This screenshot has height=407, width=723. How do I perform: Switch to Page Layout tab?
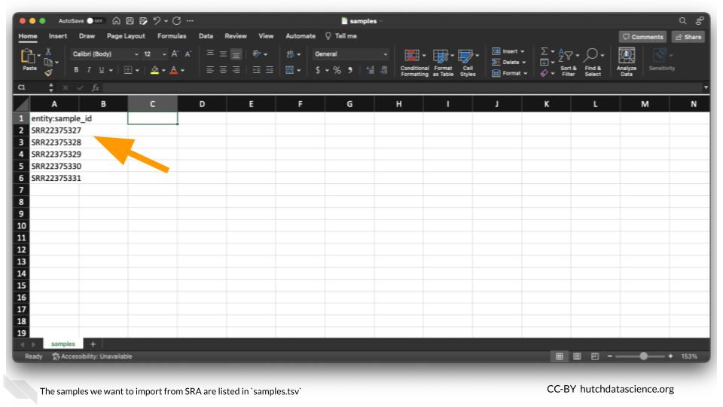(x=126, y=36)
